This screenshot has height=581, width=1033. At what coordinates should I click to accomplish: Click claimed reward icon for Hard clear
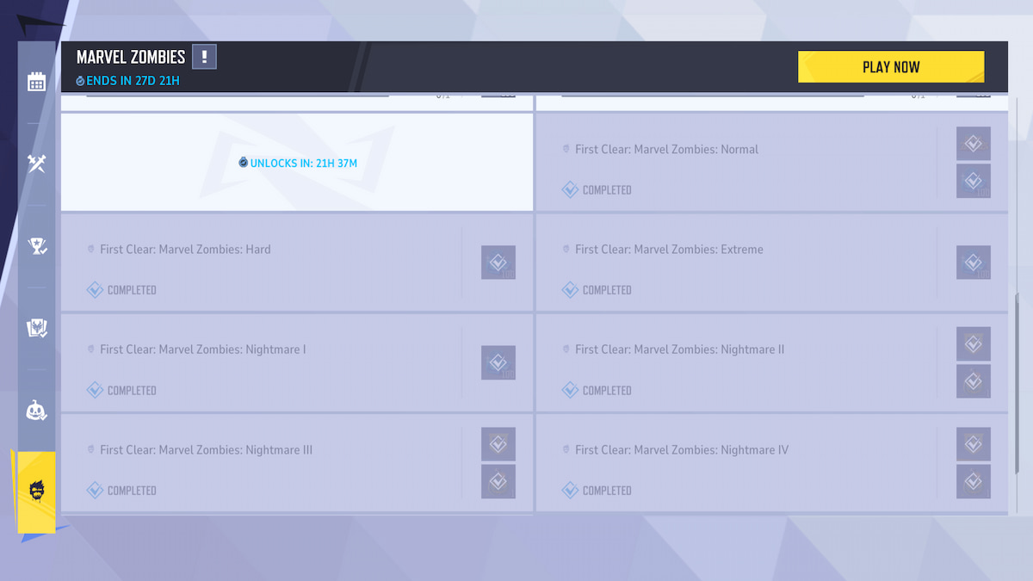pyautogui.click(x=498, y=263)
